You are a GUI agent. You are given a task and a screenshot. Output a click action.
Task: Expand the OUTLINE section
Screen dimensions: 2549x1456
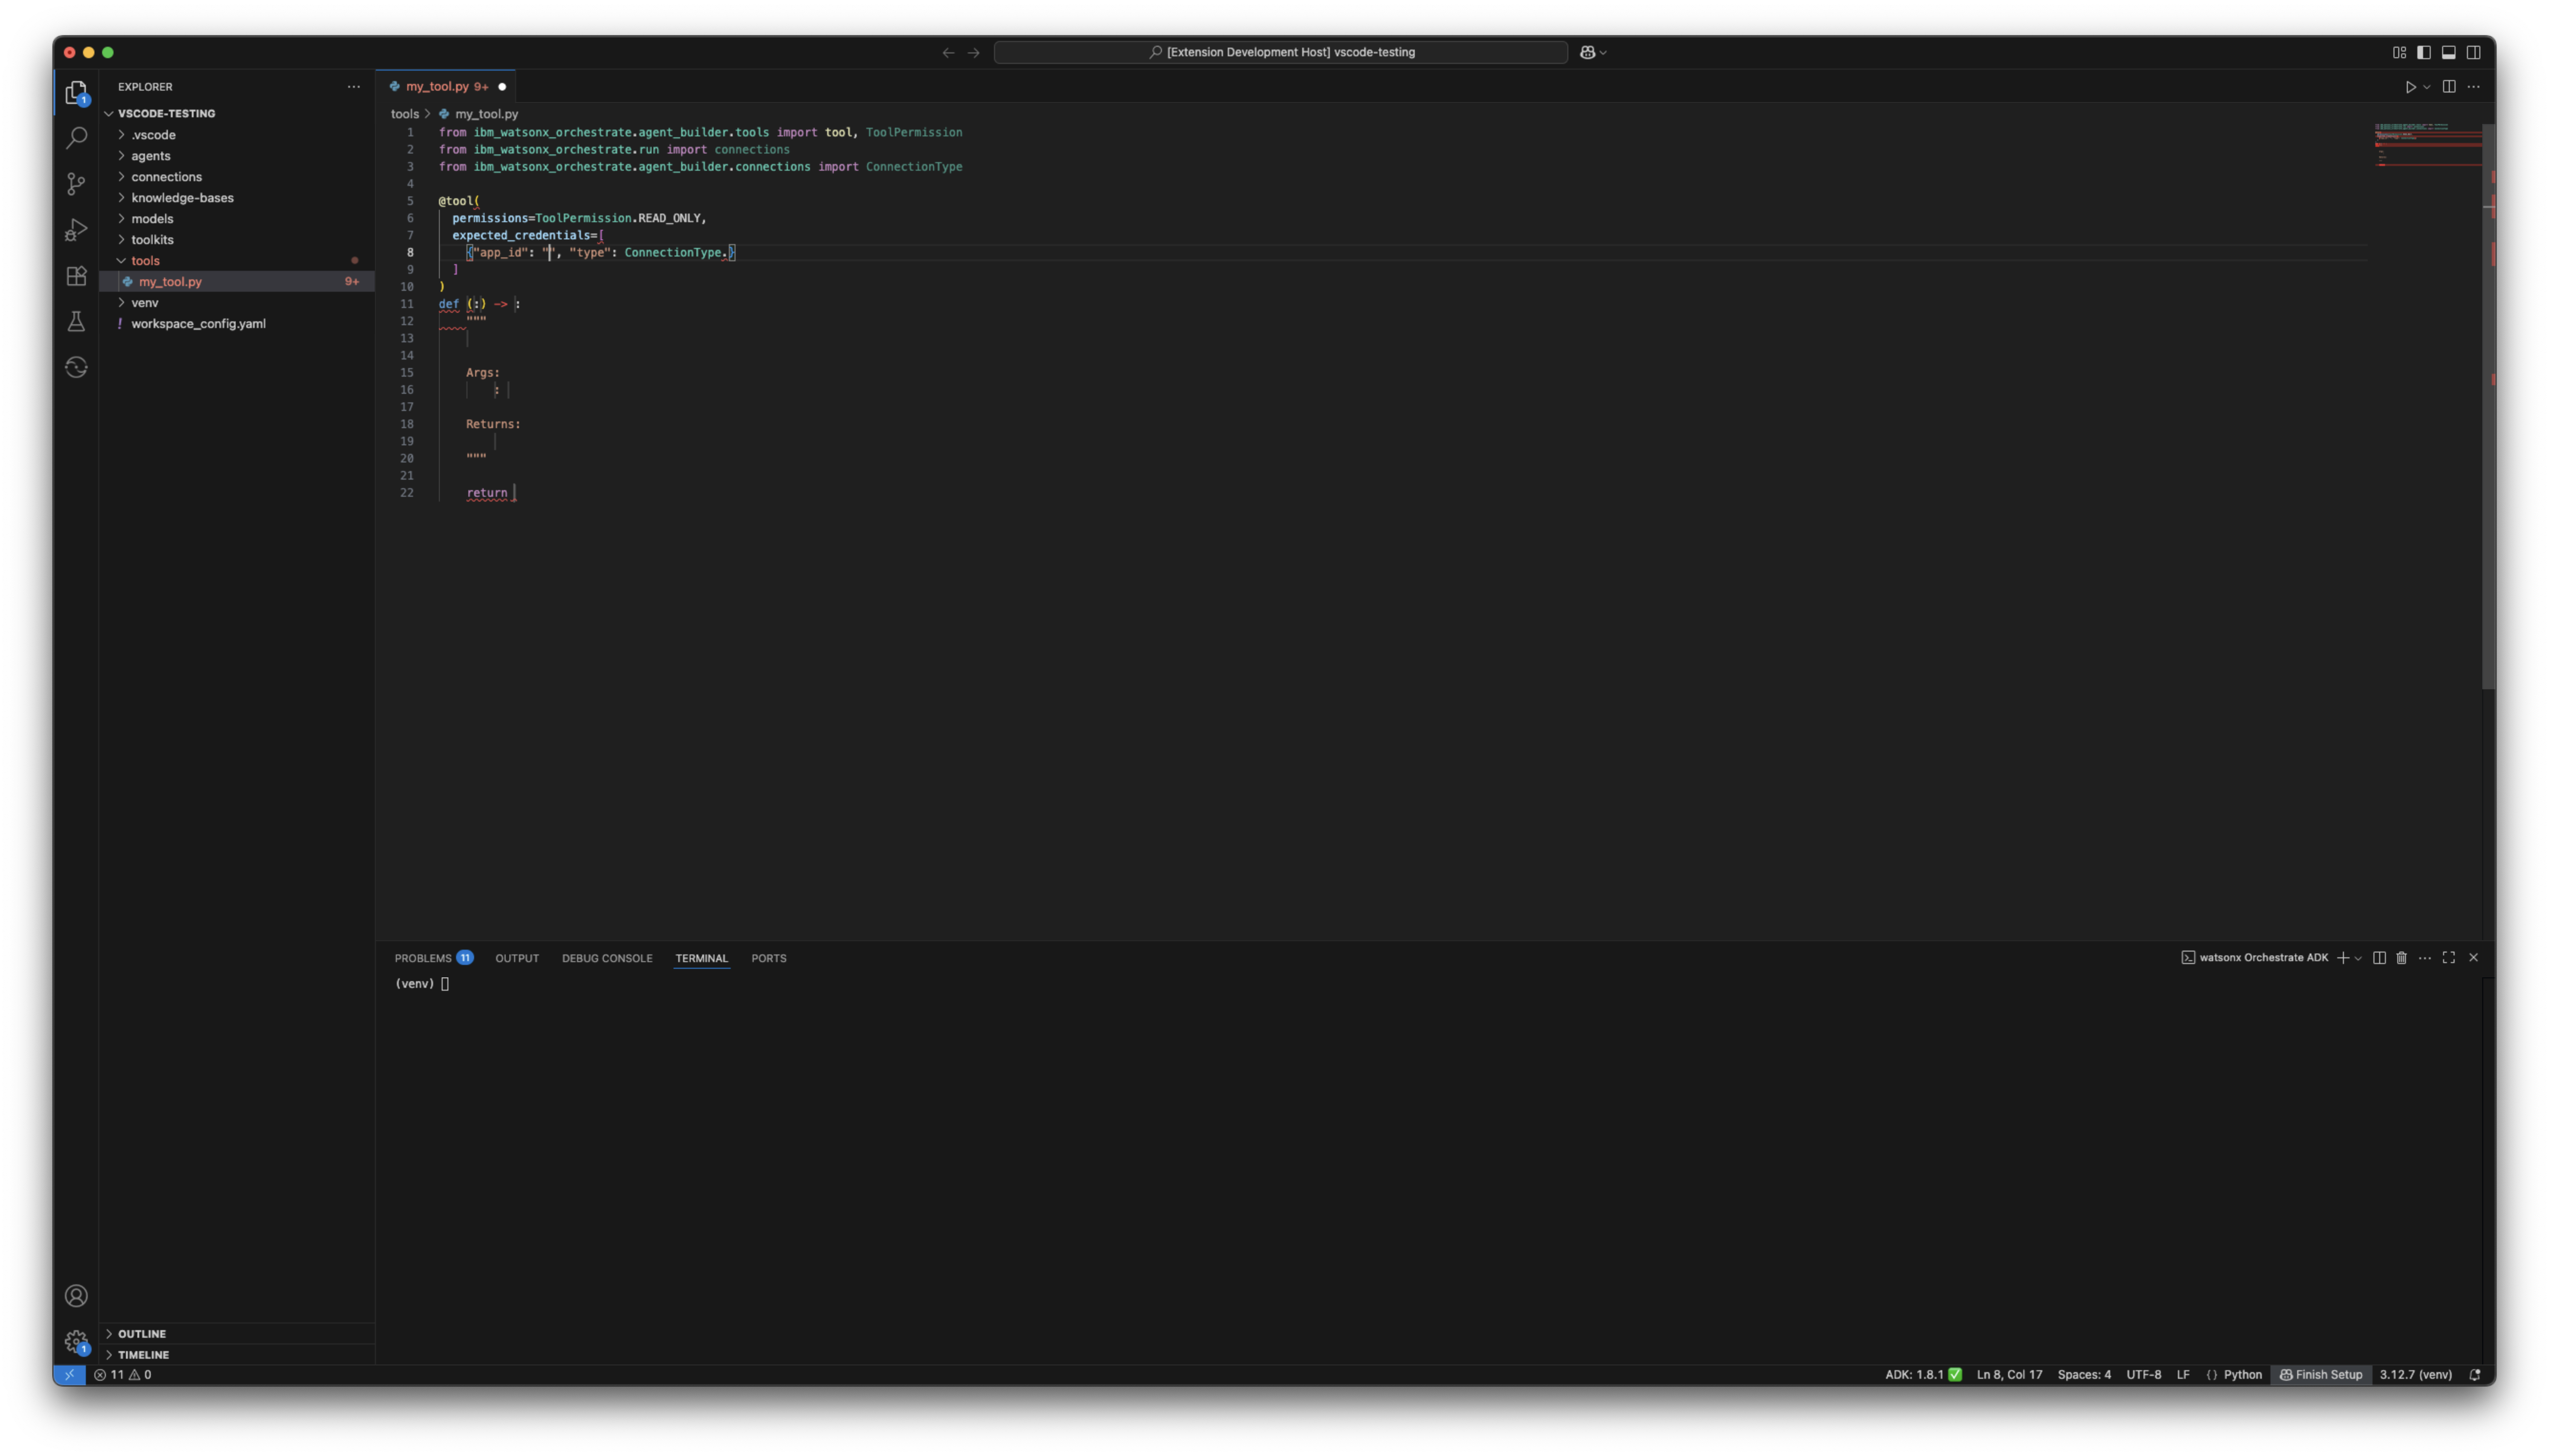[x=141, y=1334]
